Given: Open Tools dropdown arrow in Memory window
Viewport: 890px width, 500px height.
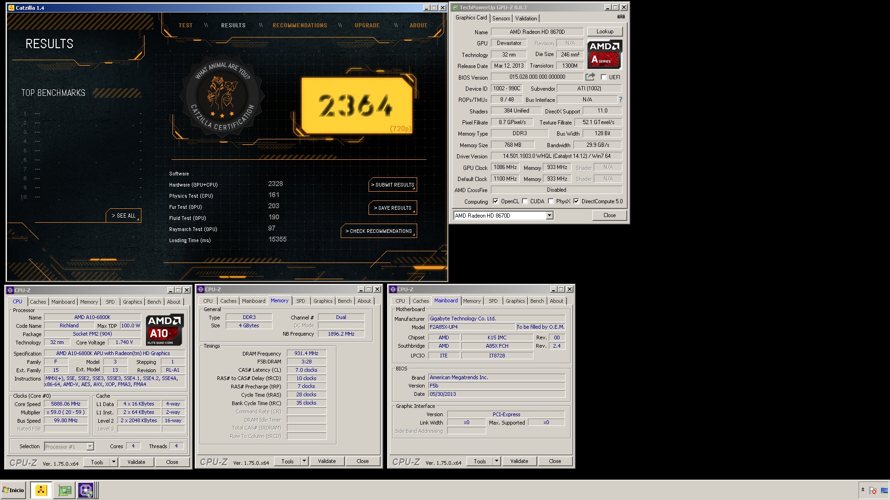Looking at the screenshot, I should pos(304,462).
